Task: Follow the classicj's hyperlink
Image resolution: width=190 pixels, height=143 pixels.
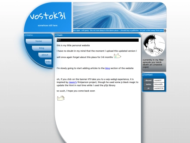Action: 73,82
